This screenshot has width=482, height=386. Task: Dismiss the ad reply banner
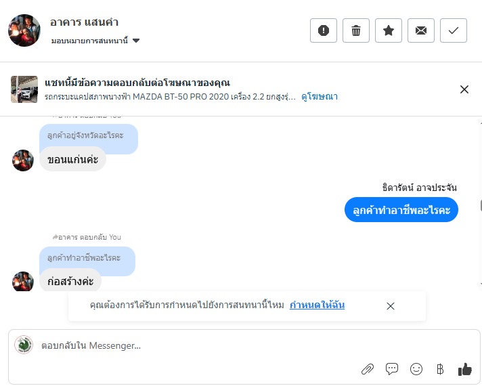(x=464, y=89)
